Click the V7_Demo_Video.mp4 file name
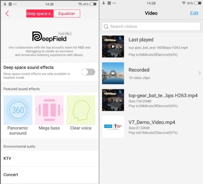 pos(152,122)
